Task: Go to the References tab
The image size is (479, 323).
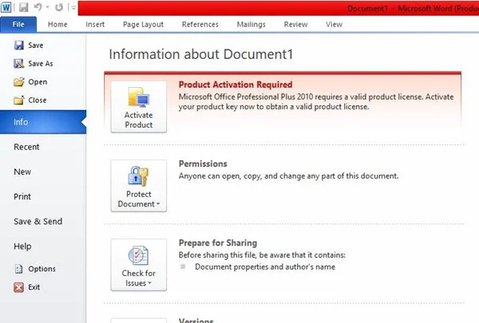Action: (200, 25)
